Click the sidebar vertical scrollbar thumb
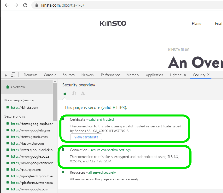The width and height of the screenshot is (223, 193). [x=55, y=102]
